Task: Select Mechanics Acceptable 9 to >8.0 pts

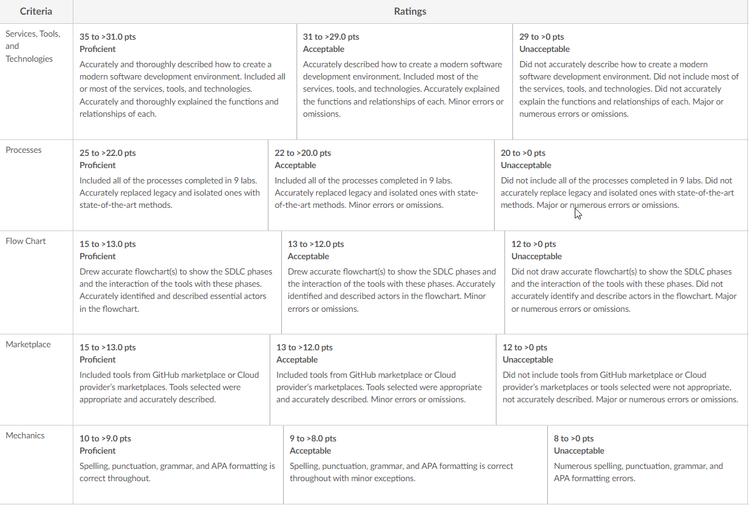Action: pyautogui.click(x=415, y=465)
